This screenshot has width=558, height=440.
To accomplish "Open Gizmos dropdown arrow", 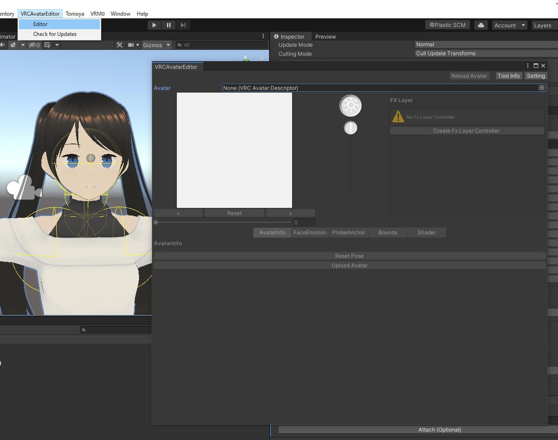I will click(x=168, y=45).
